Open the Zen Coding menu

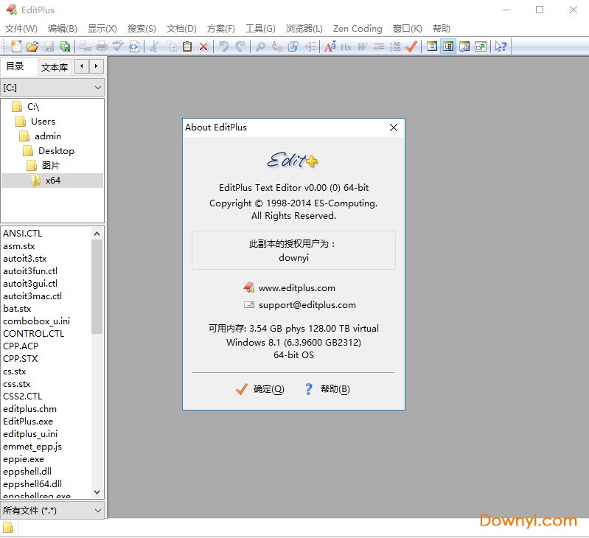pos(358,29)
